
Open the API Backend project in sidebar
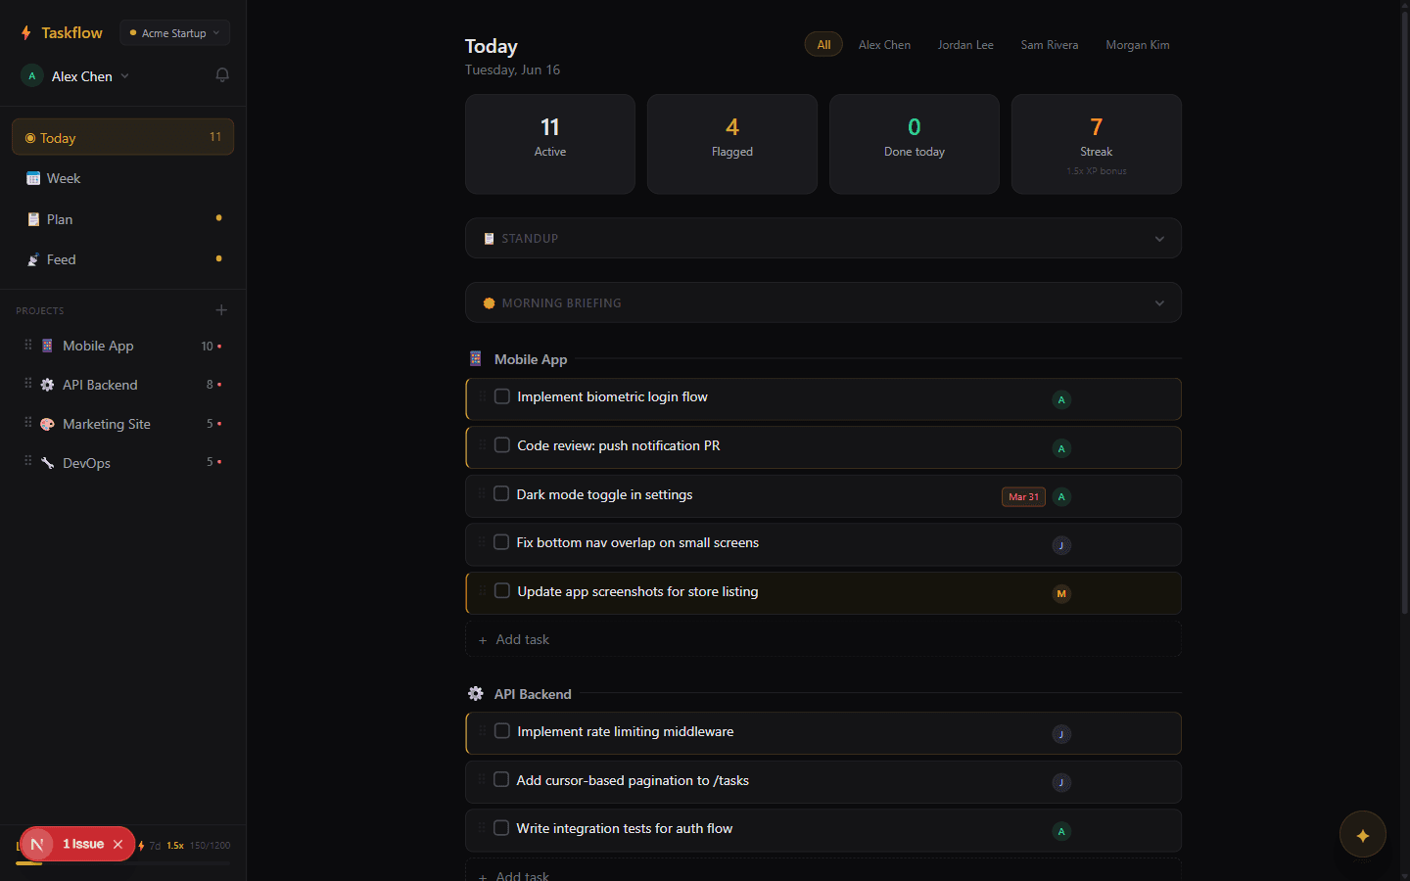point(122,385)
